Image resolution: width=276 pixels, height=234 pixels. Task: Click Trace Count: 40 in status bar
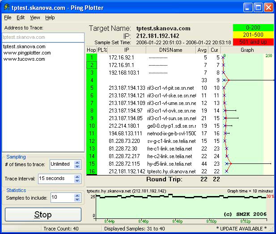pyautogui.click(x=61, y=229)
